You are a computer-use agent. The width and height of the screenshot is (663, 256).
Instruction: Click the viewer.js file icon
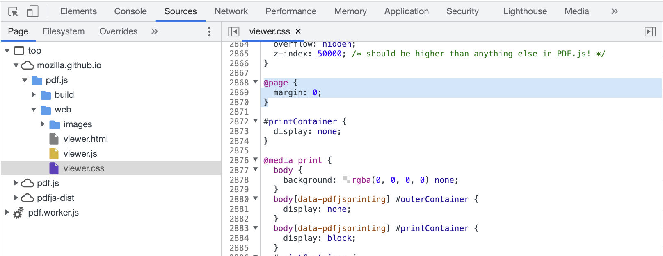point(54,154)
